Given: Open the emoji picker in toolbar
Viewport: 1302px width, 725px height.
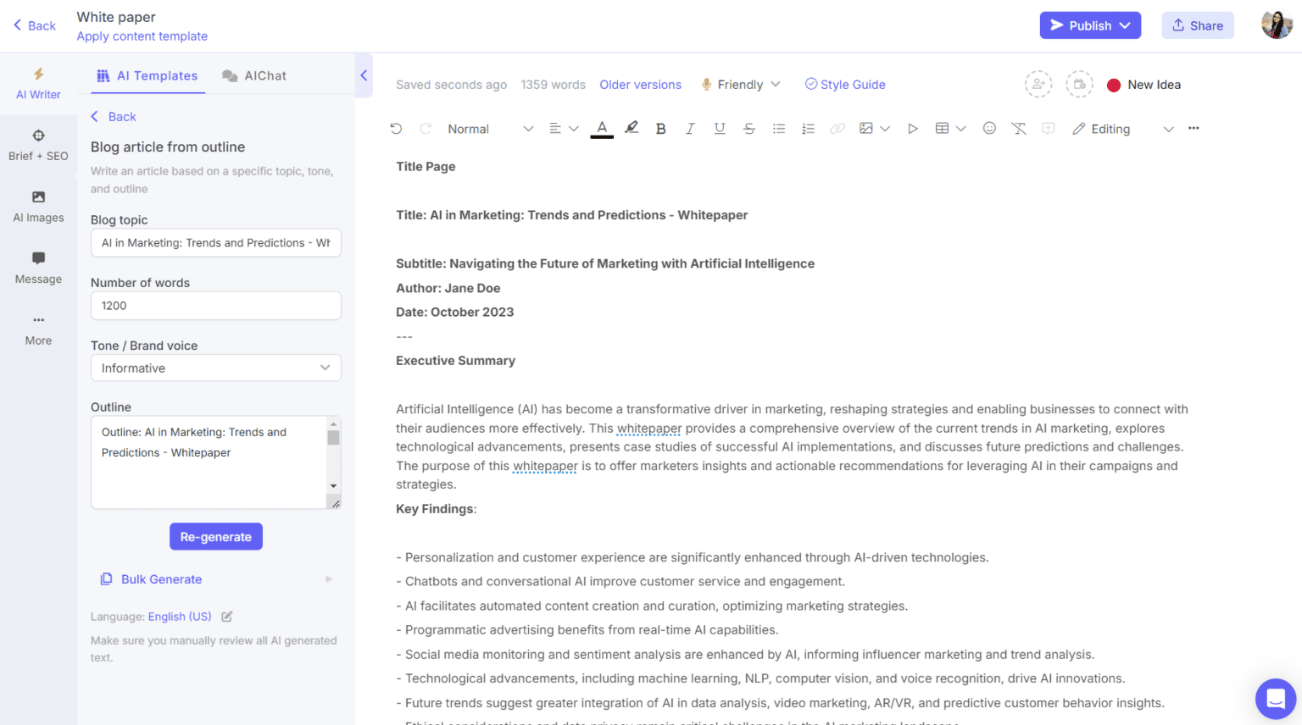Looking at the screenshot, I should [988, 128].
